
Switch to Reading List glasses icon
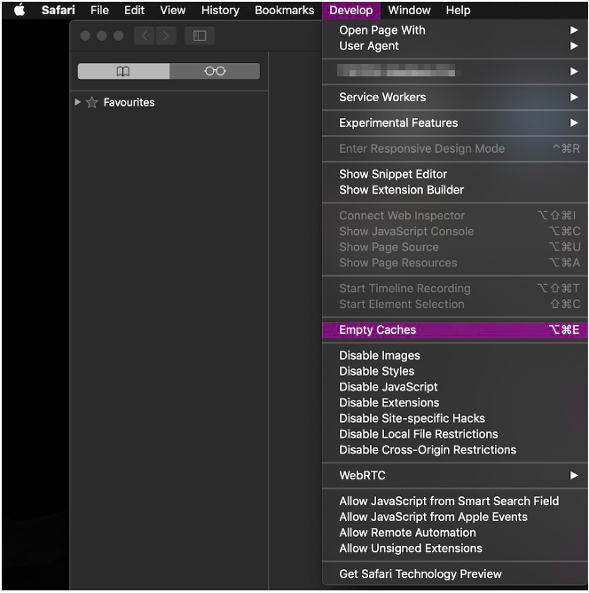click(x=215, y=71)
